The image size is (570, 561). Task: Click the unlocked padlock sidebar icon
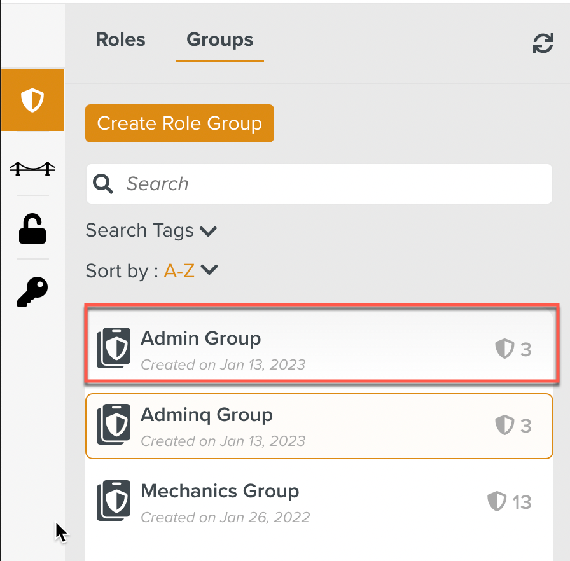(32, 229)
